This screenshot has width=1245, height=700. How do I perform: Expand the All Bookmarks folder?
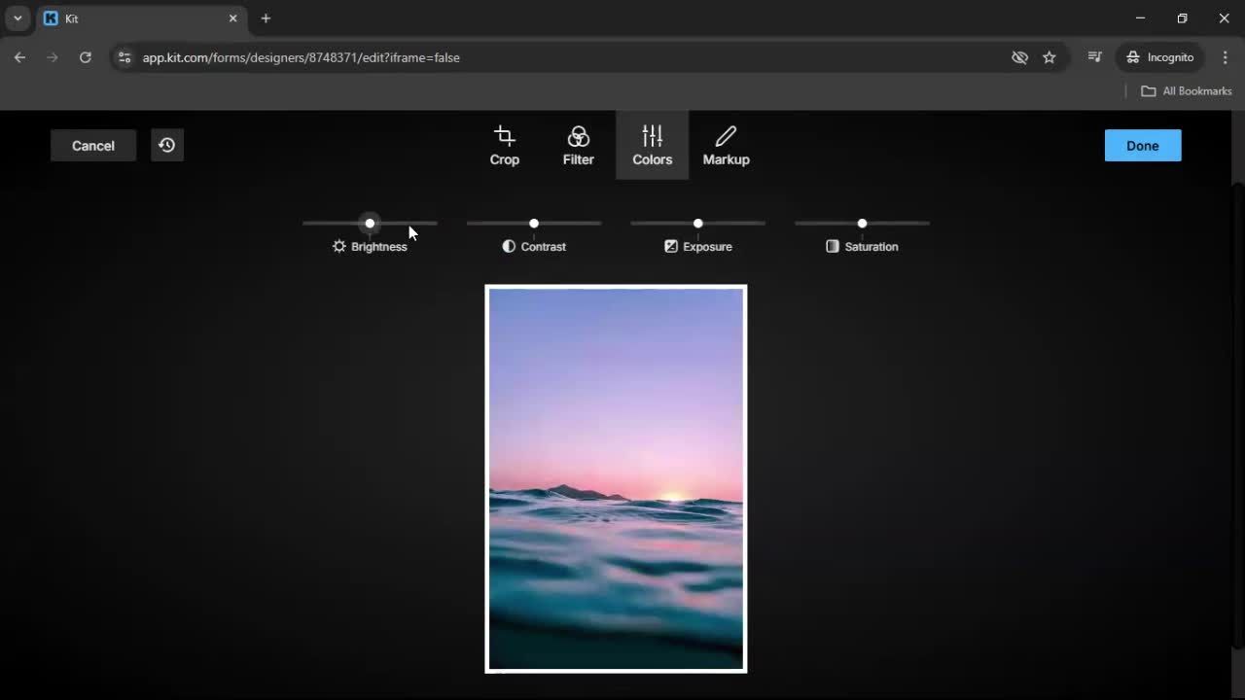coord(1185,90)
